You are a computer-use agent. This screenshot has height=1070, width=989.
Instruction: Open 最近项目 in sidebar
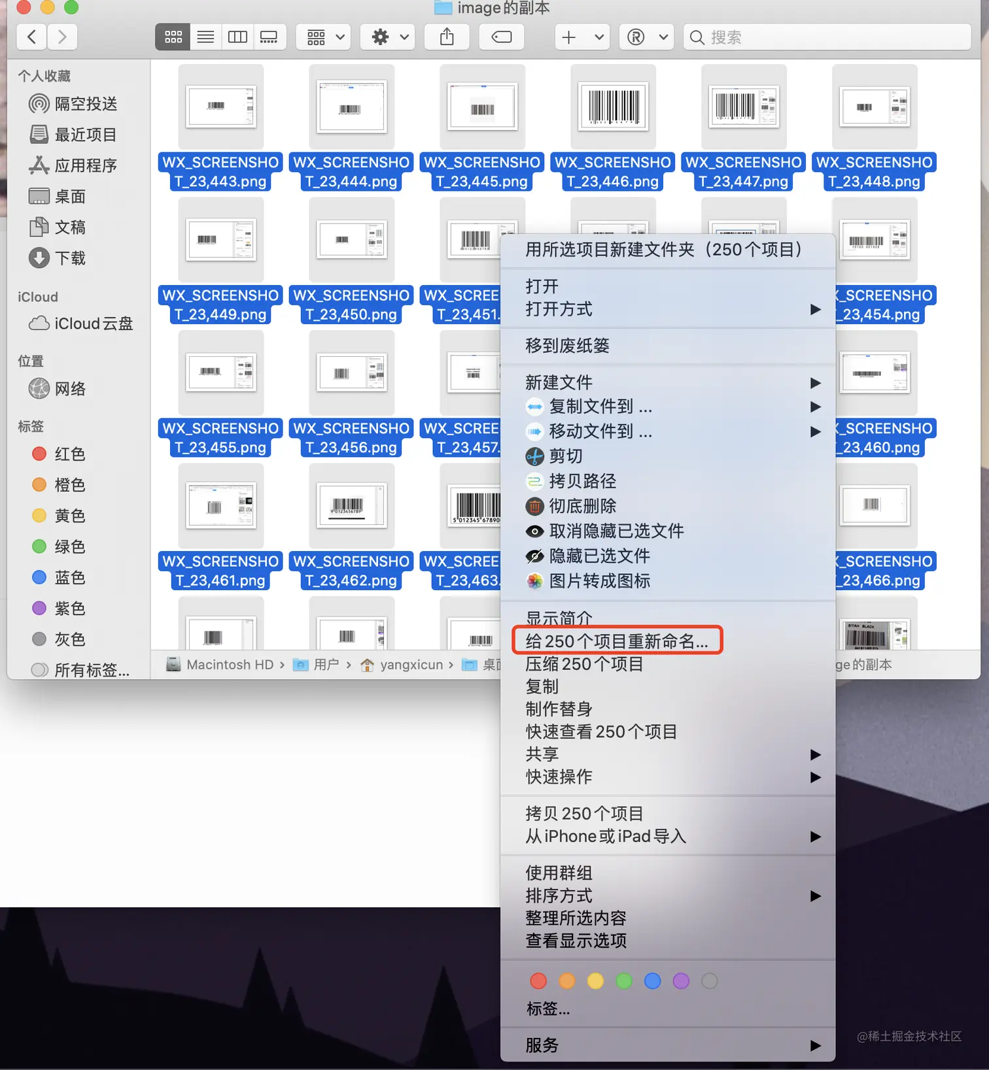point(73,135)
